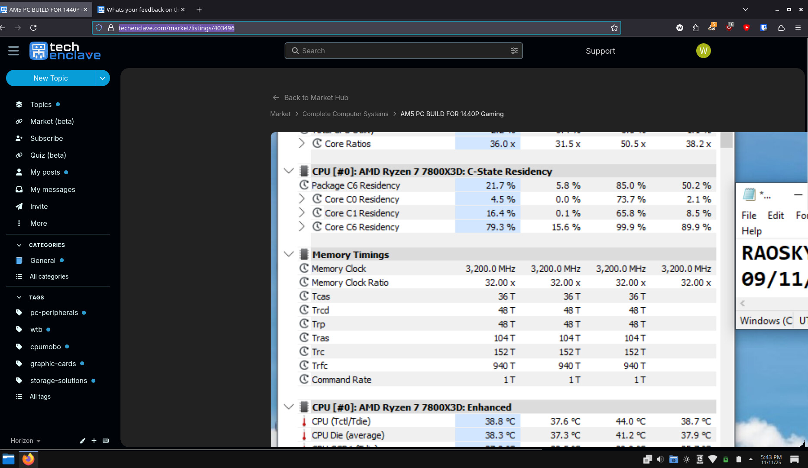Open the Firefox application menu icon
Image resolution: width=808 pixels, height=468 pixels.
(798, 28)
